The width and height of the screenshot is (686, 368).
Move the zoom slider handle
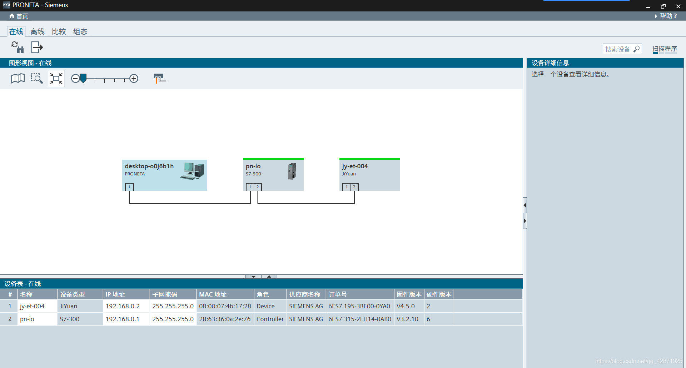(x=83, y=79)
